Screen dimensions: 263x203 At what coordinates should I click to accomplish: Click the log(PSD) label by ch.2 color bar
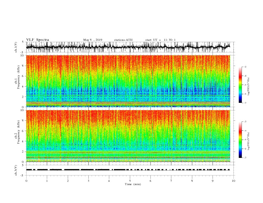(248, 141)
